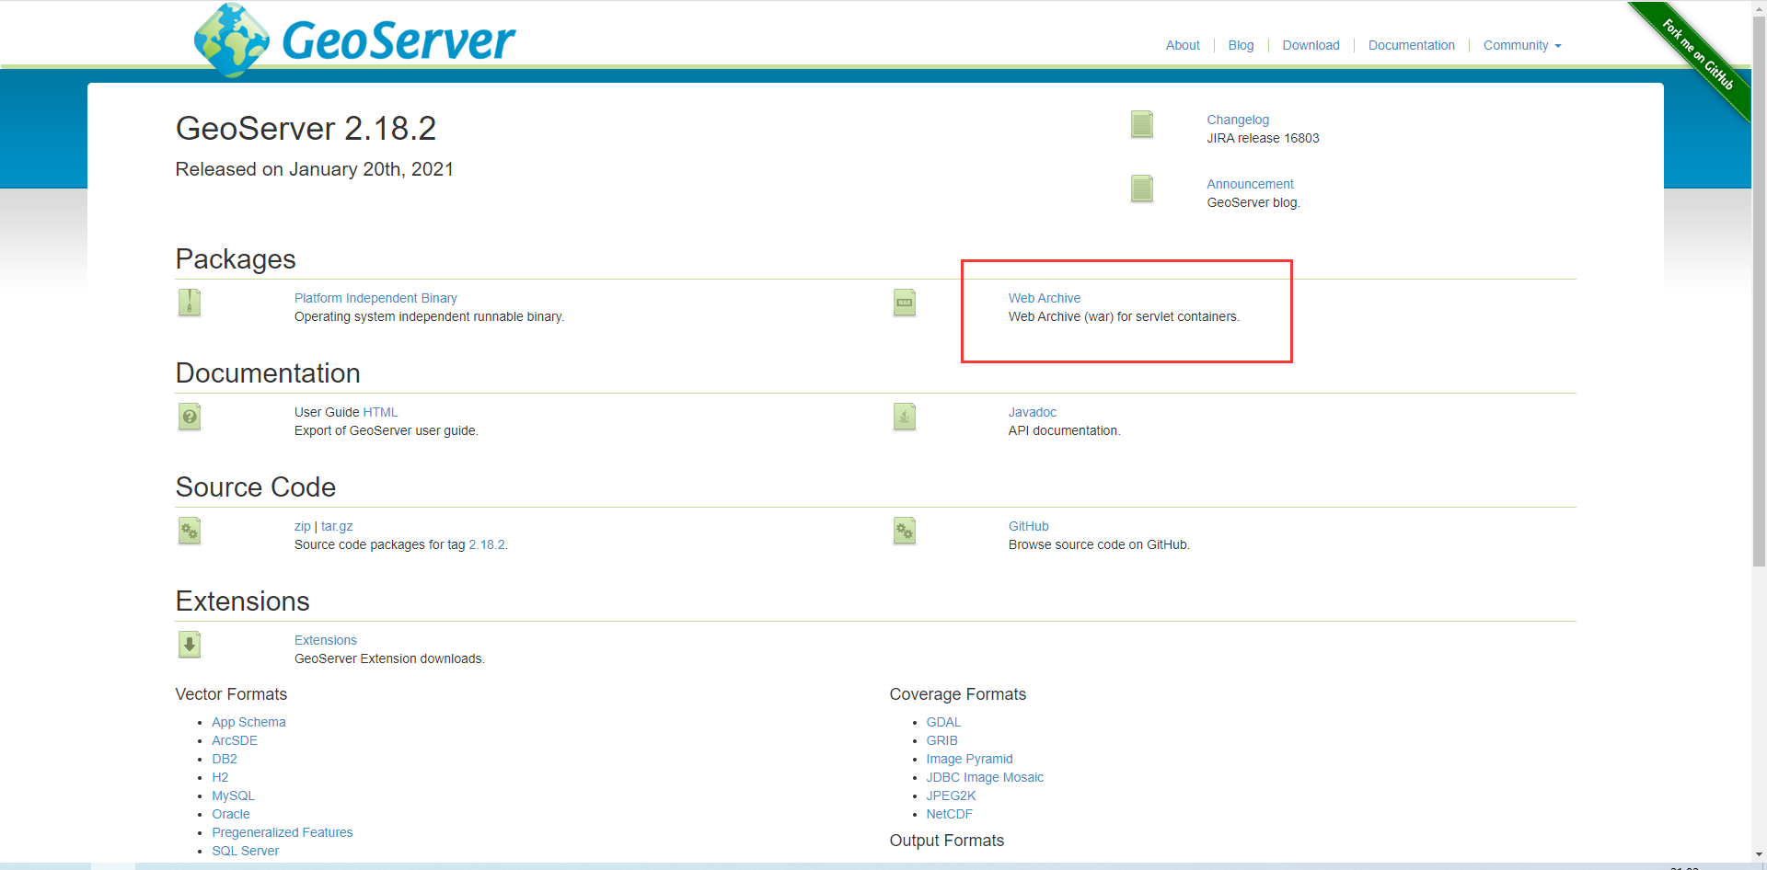Download the Web Archive package
The image size is (1767, 870).
(1045, 298)
